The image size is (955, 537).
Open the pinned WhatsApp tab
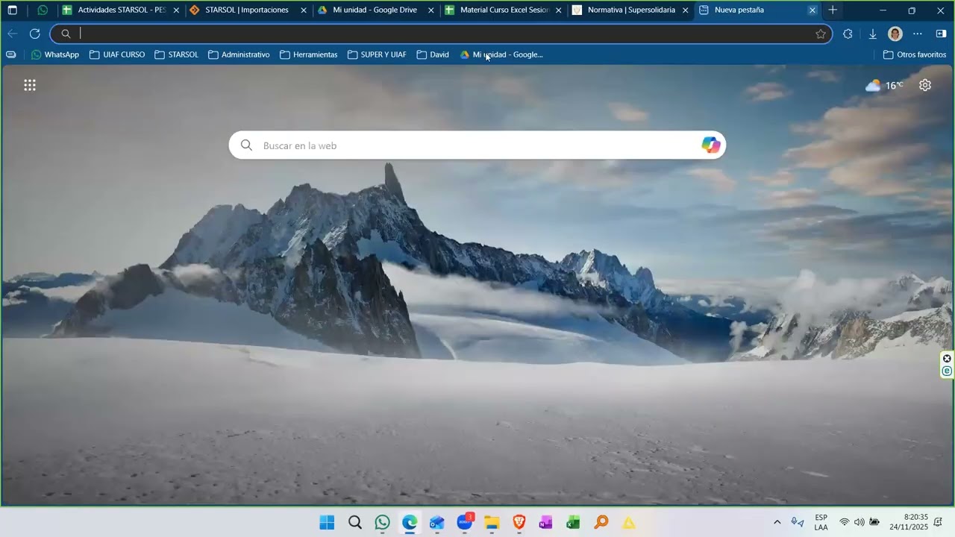(43, 10)
